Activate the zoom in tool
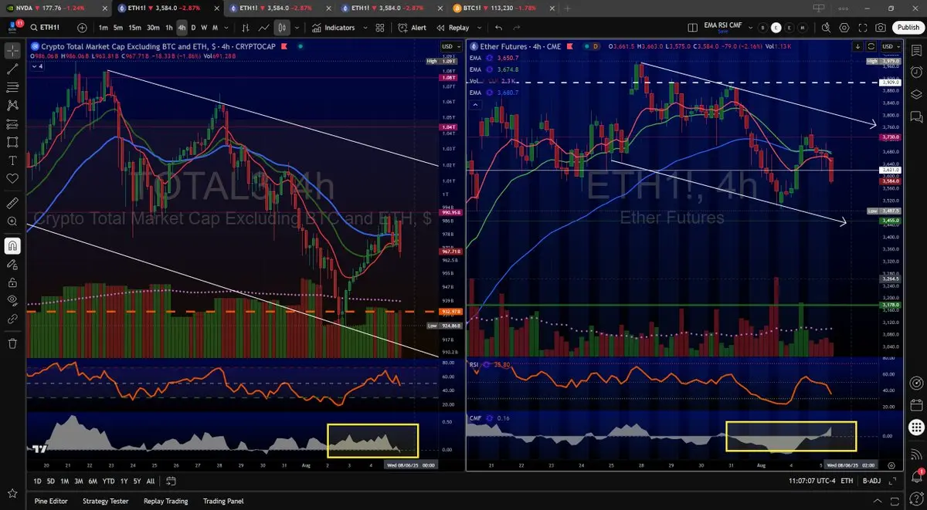Screen dimensions: 927x510 [x=12, y=221]
